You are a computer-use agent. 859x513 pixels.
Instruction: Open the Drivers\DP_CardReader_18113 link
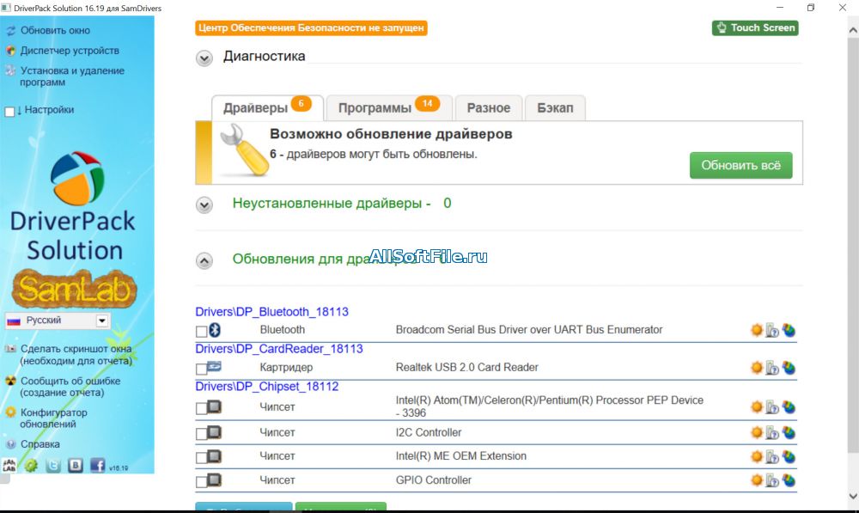pyautogui.click(x=279, y=349)
